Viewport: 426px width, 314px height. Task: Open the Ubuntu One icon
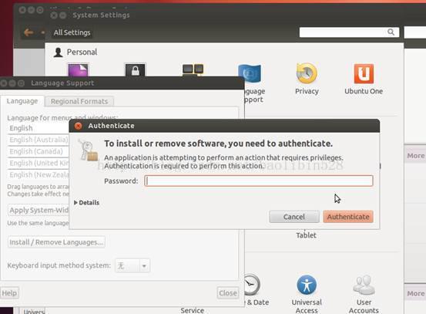click(x=364, y=73)
